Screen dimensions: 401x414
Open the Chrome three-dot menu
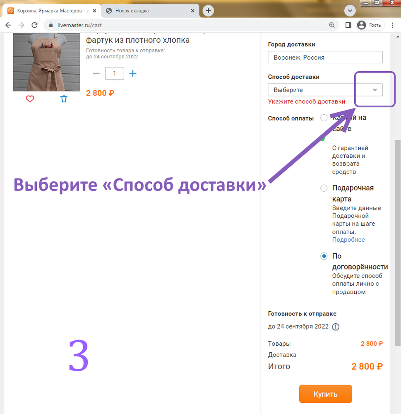click(x=393, y=25)
